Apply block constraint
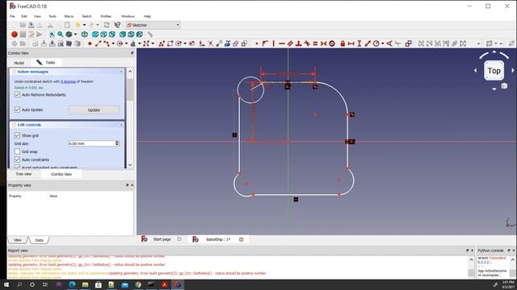517x290 pixels. tap(332, 43)
